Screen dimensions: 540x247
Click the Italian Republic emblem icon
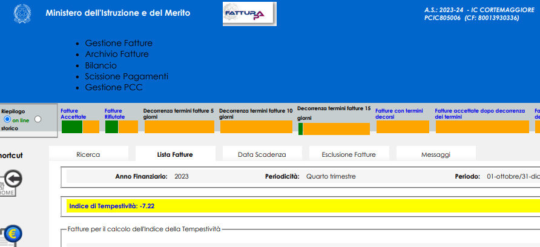[x=21, y=13]
